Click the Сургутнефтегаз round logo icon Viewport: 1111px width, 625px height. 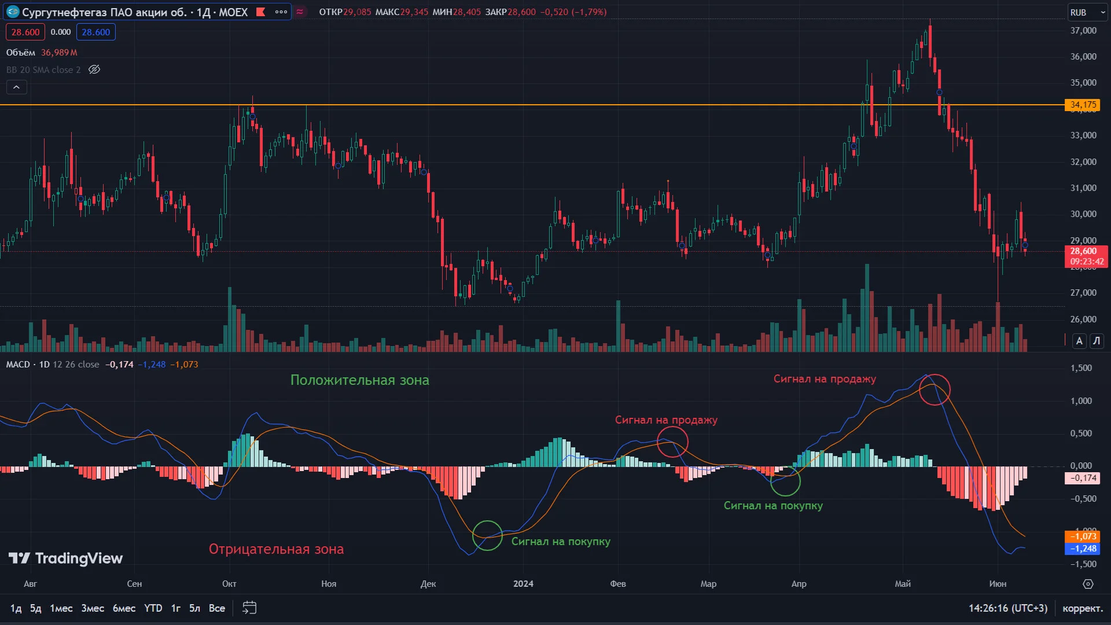pos(13,12)
